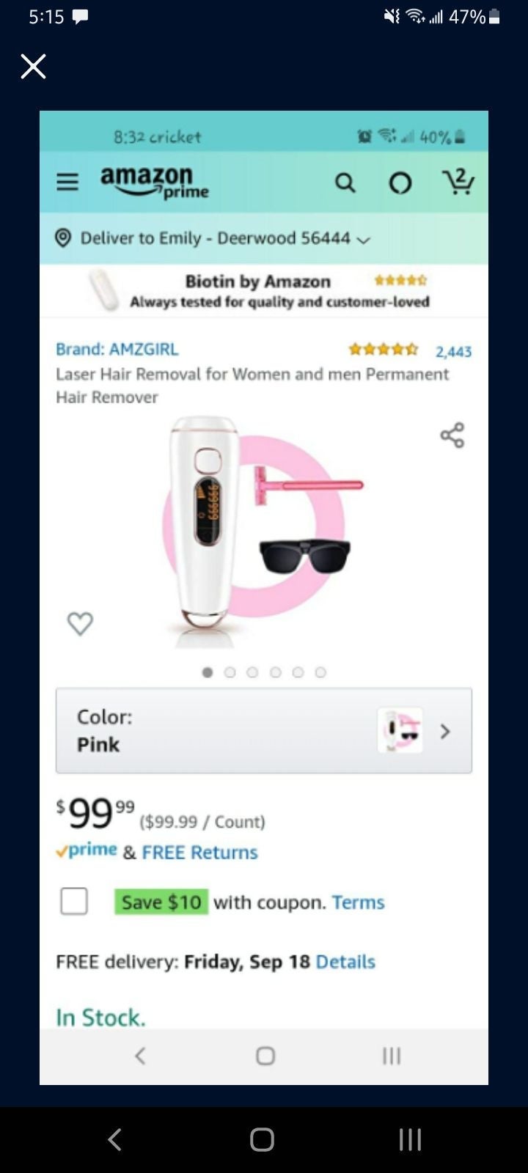Image resolution: width=528 pixels, height=1173 pixels.
Task: Open the 2,443 ratings count
Action: [x=453, y=352]
